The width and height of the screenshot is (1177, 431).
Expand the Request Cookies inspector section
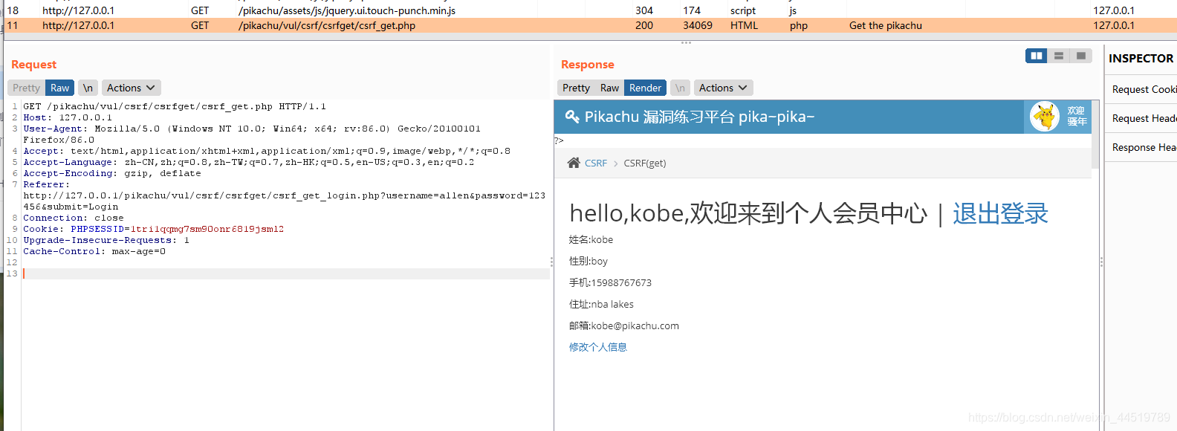[x=1141, y=89]
